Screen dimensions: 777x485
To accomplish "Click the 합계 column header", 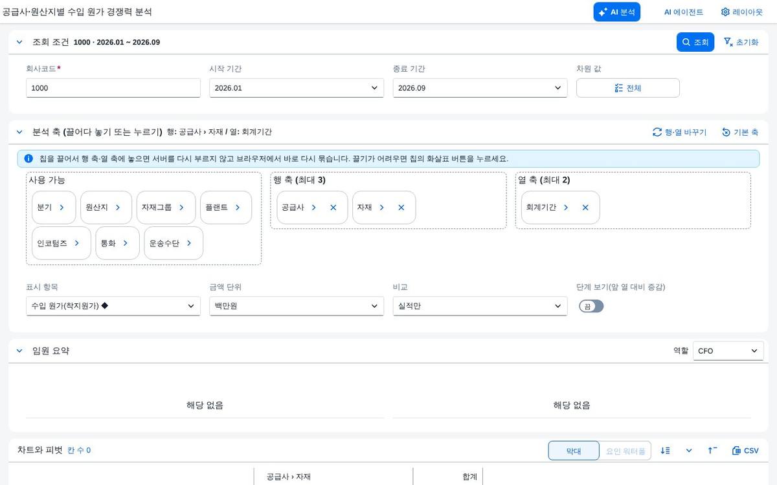I will tap(469, 477).
